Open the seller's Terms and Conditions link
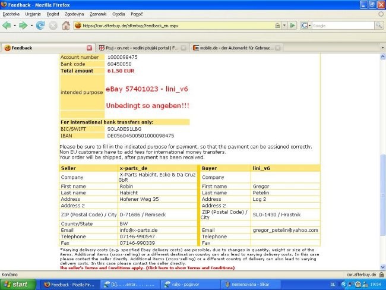The image size is (386, 290). point(147,268)
